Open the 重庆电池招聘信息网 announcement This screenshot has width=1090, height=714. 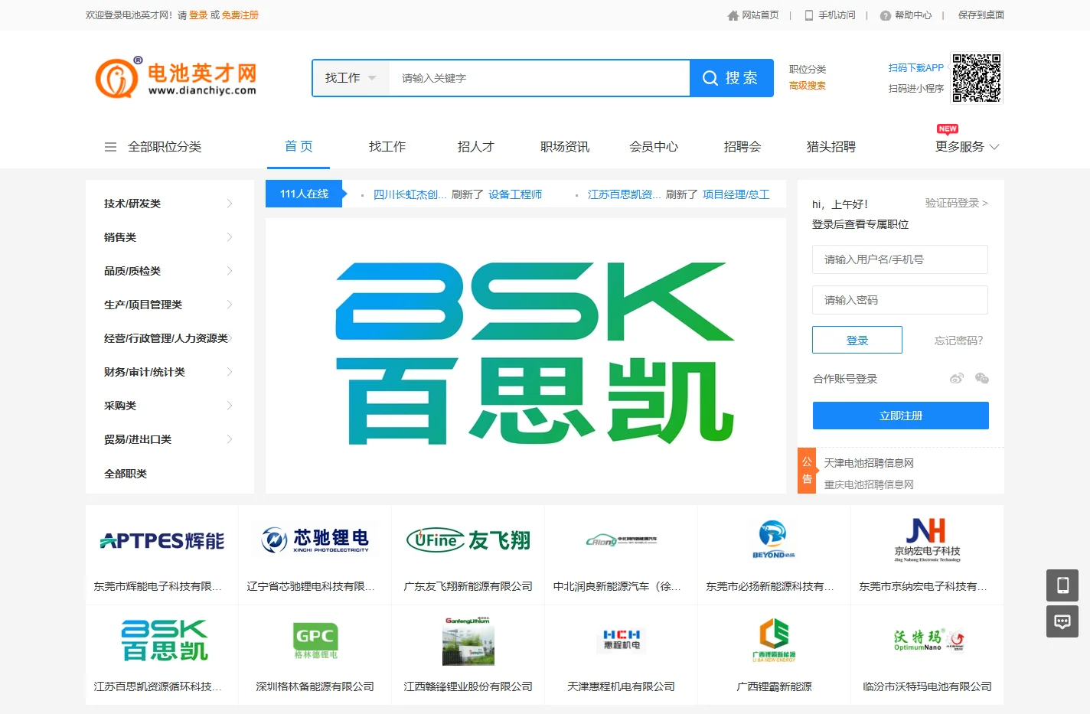click(x=869, y=484)
